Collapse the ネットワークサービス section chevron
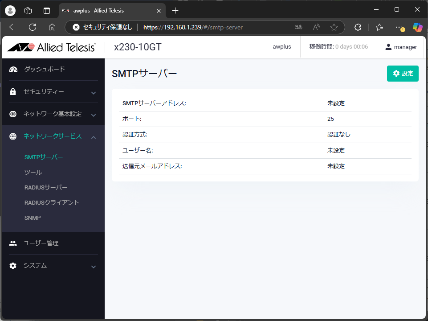 tap(94, 137)
